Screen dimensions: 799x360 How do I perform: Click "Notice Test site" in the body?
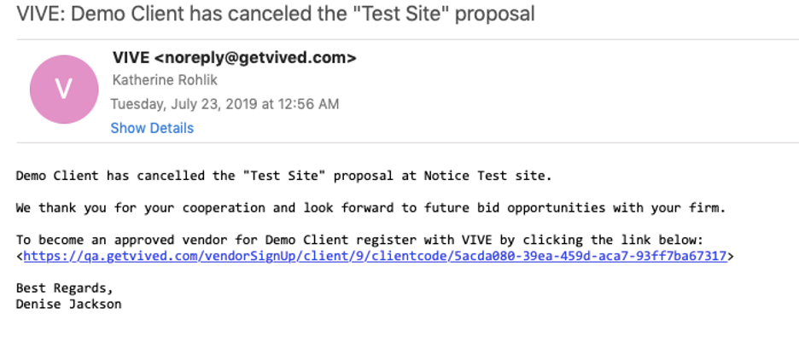(484, 177)
